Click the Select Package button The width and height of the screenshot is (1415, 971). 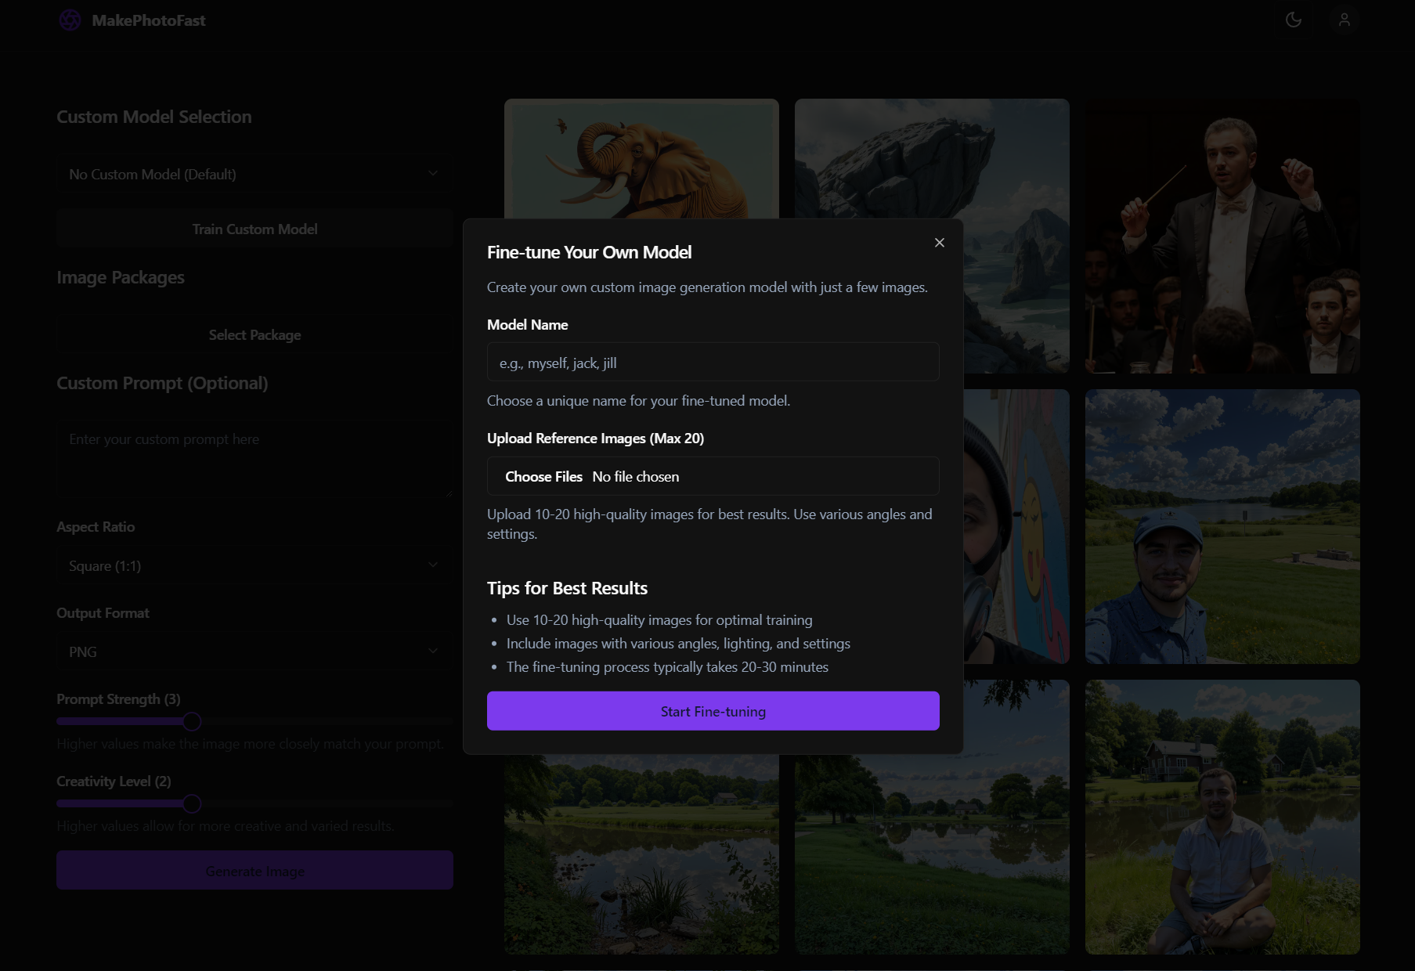click(x=254, y=334)
